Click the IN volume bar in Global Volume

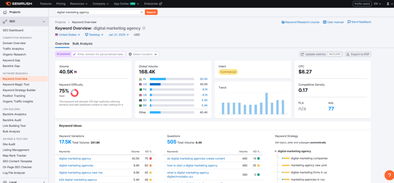(x=172, y=79)
